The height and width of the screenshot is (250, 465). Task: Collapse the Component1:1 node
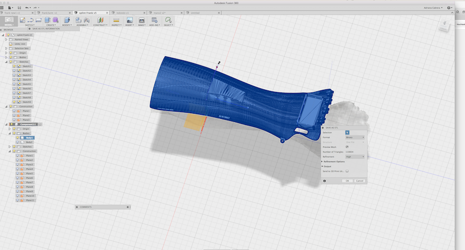(x=6, y=124)
